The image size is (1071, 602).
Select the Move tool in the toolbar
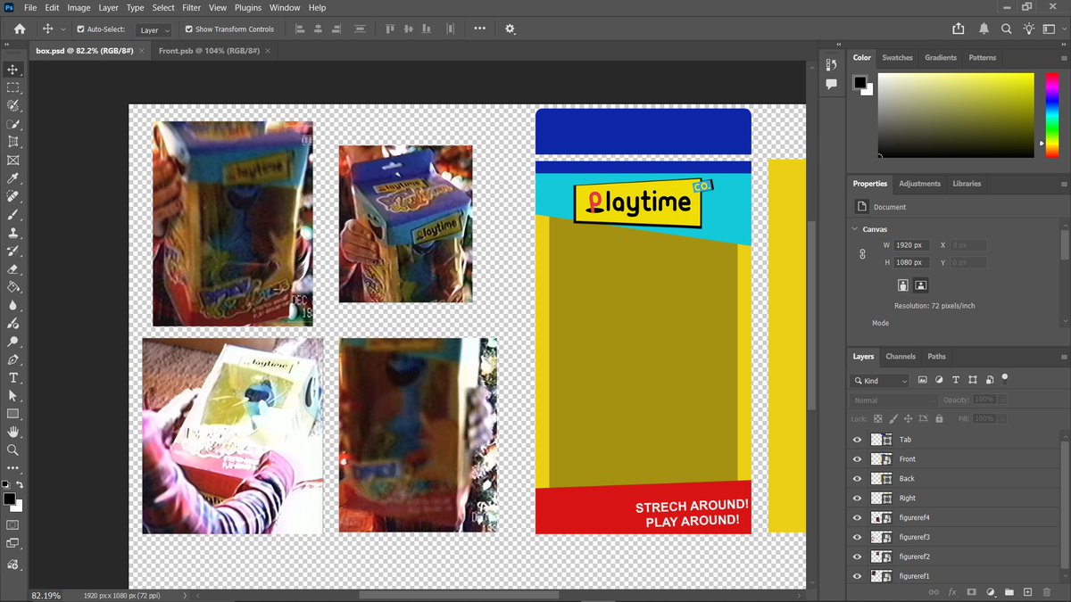[12, 70]
